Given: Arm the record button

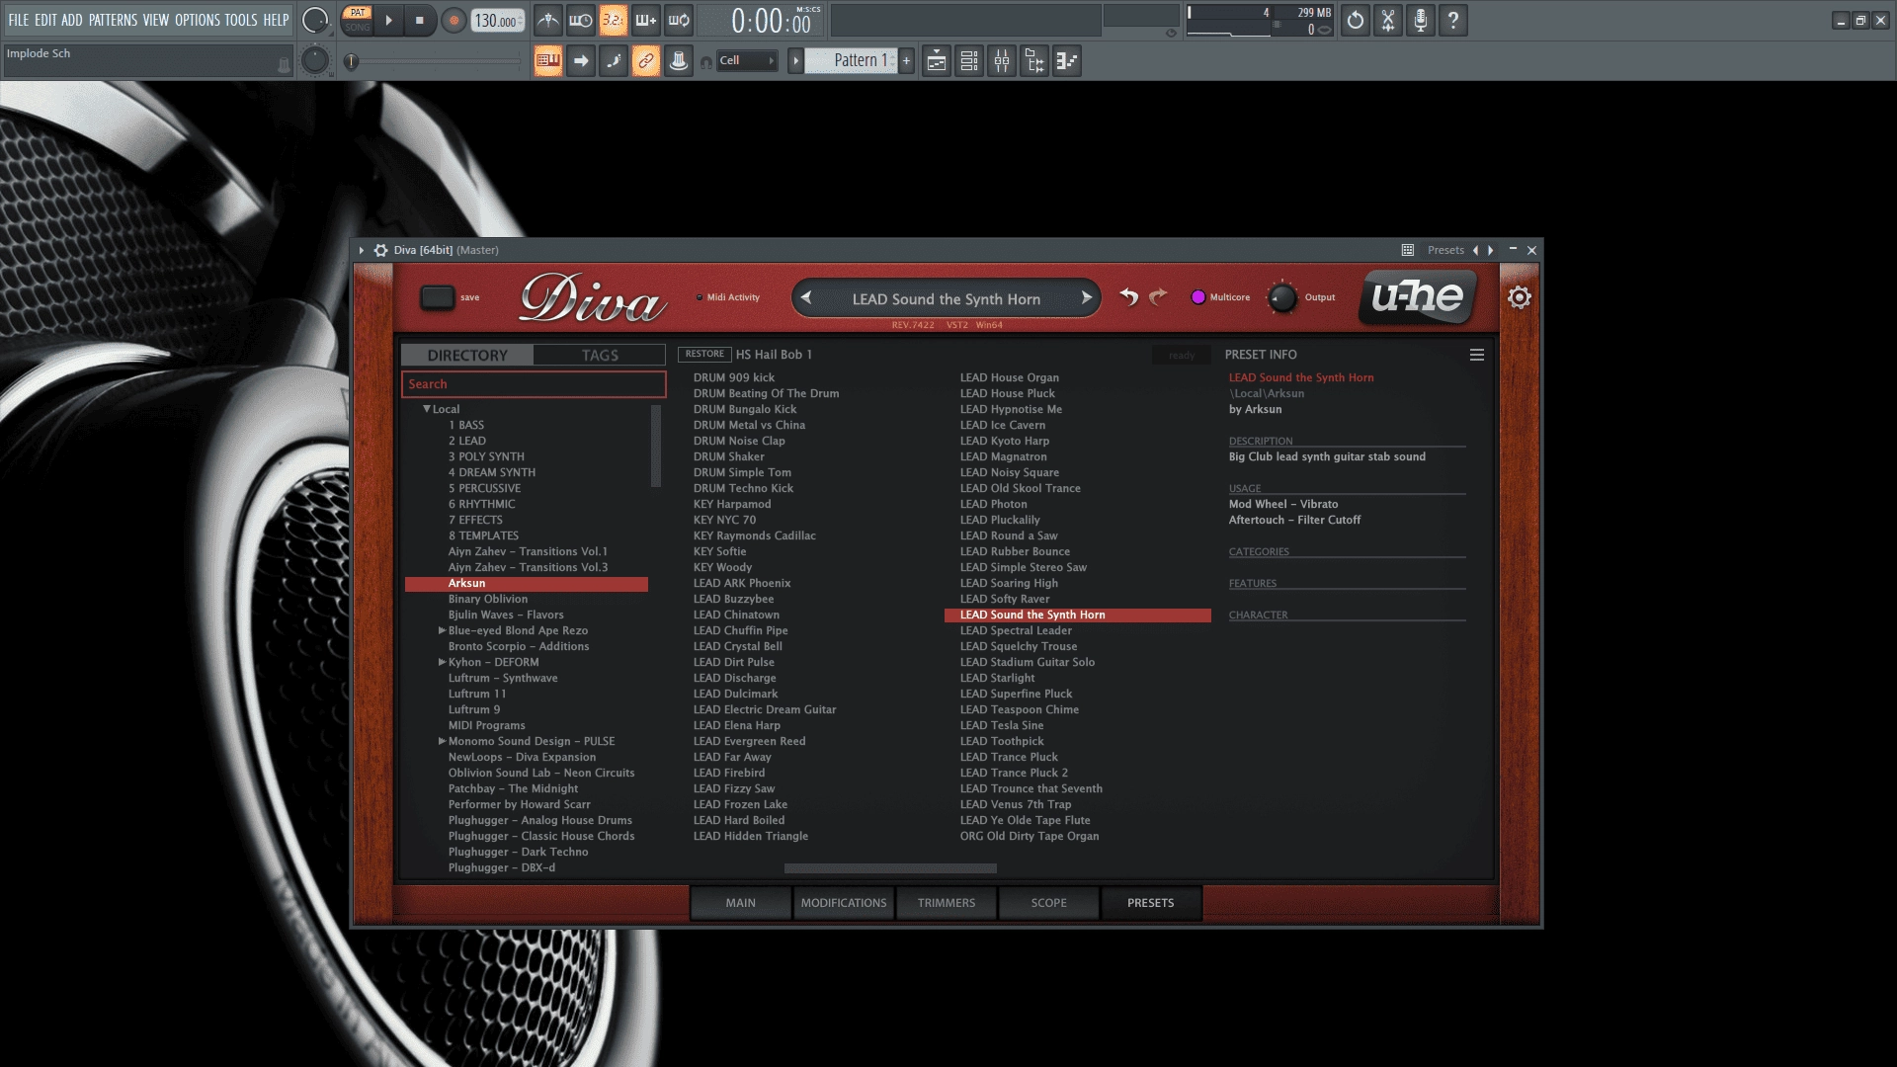Looking at the screenshot, I should pos(454,20).
